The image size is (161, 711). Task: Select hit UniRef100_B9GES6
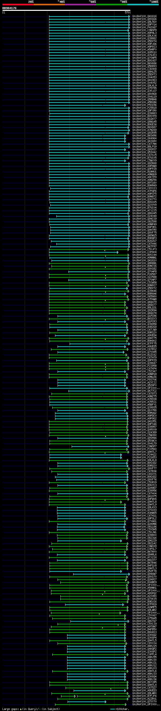click(144, 125)
